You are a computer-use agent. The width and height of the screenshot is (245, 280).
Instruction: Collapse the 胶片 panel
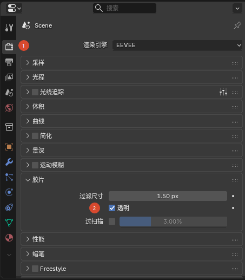[131, 180]
